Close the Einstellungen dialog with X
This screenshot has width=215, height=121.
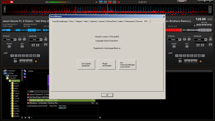[x=164, y=16]
